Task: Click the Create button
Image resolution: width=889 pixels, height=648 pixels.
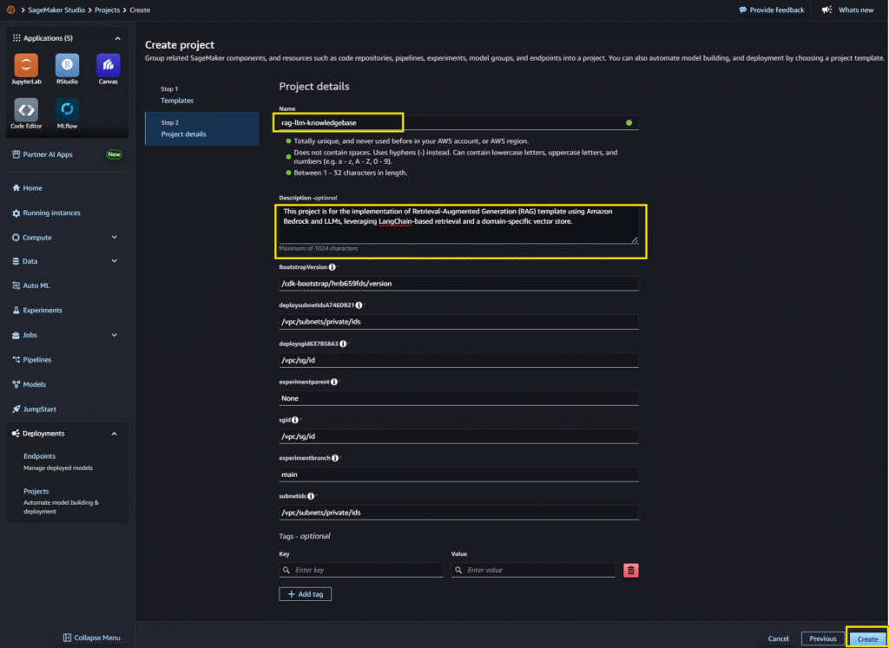Action: [867, 638]
